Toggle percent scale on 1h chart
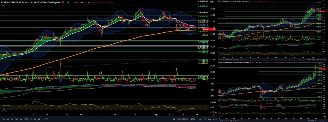Image resolution: width=328 pixels, height=122 pixels. pos(205,119)
